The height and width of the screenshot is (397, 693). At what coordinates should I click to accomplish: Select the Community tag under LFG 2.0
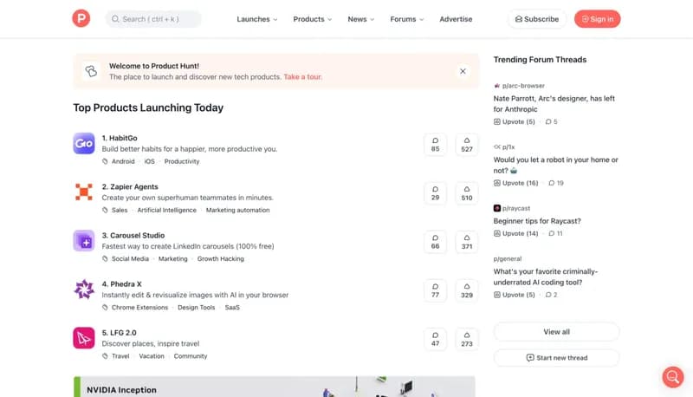coord(190,356)
